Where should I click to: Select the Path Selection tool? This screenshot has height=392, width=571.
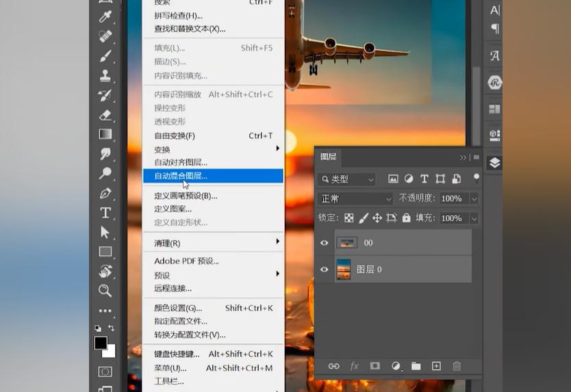coord(105,232)
